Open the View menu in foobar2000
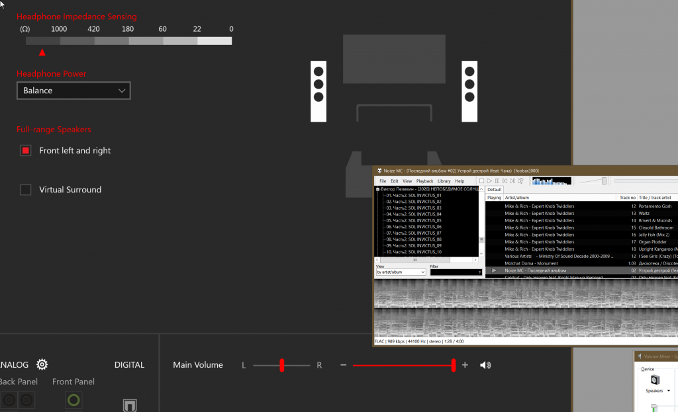 pos(407,181)
